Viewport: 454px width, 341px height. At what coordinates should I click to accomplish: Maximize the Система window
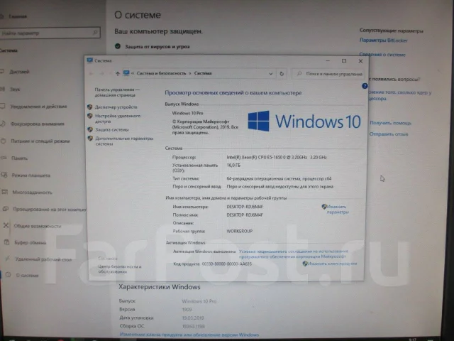pyautogui.click(x=344, y=61)
